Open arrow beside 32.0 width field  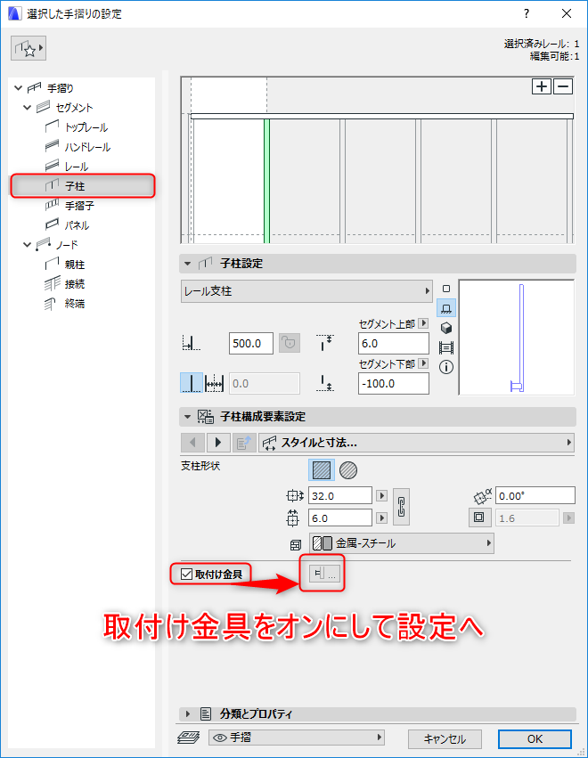[381, 495]
